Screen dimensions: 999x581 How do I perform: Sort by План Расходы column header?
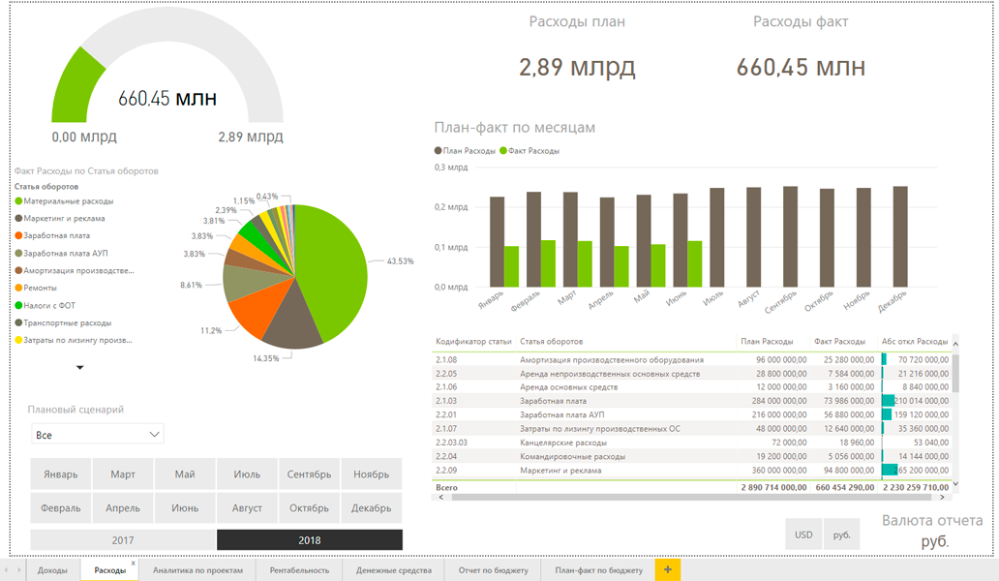click(x=767, y=342)
